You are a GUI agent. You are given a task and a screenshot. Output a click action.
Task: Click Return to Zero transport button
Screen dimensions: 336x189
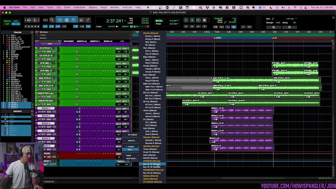coord(186,27)
